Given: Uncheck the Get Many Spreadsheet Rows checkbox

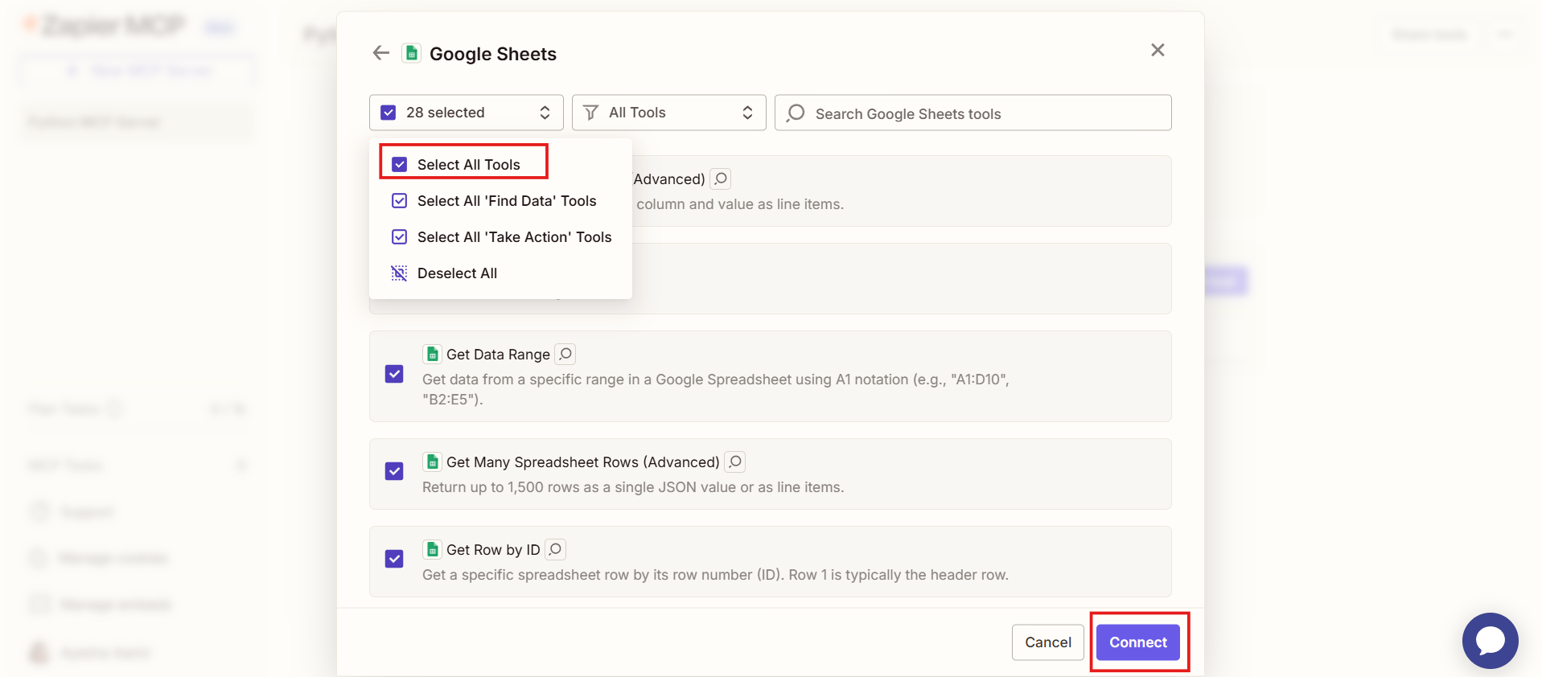Looking at the screenshot, I should (x=394, y=471).
